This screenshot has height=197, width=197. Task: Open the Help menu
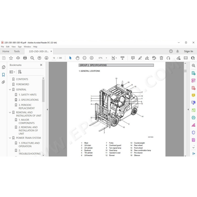point(35,47)
